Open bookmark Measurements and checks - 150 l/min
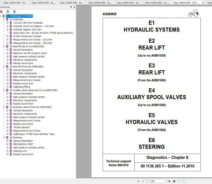212x184 pixels. [x=33, y=43]
